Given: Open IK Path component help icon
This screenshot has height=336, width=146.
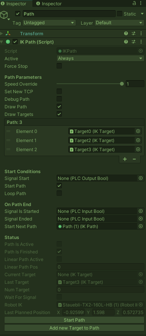Looking at the screenshot, I should click(126, 42).
